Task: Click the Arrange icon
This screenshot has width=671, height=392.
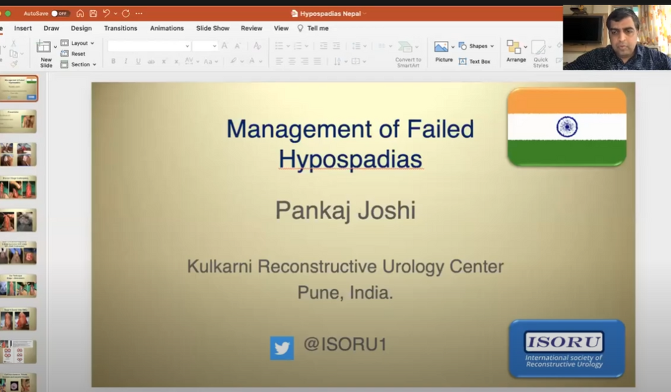Action: click(513, 47)
